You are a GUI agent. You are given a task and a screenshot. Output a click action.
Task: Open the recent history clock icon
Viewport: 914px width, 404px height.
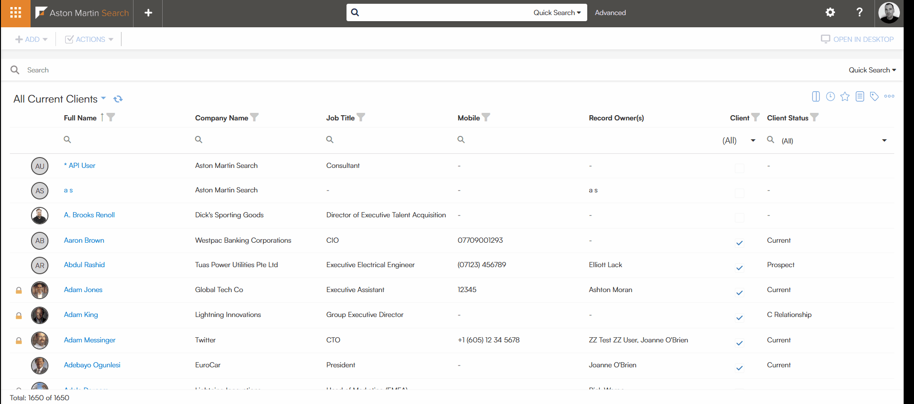click(830, 96)
